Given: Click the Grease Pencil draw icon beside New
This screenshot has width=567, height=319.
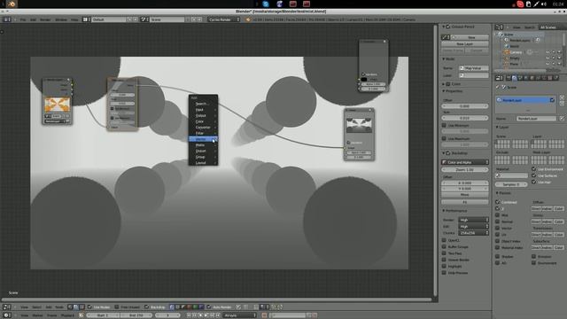Looking at the screenshot, I should click(x=446, y=37).
